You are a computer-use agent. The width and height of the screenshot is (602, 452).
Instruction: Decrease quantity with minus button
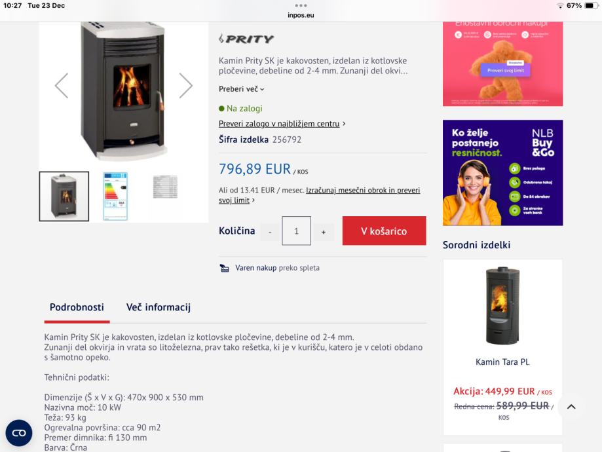[270, 232]
